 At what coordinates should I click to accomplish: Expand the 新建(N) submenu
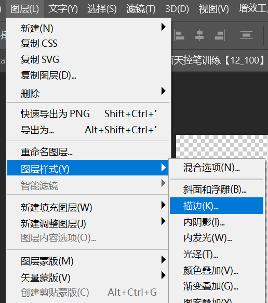click(88, 28)
